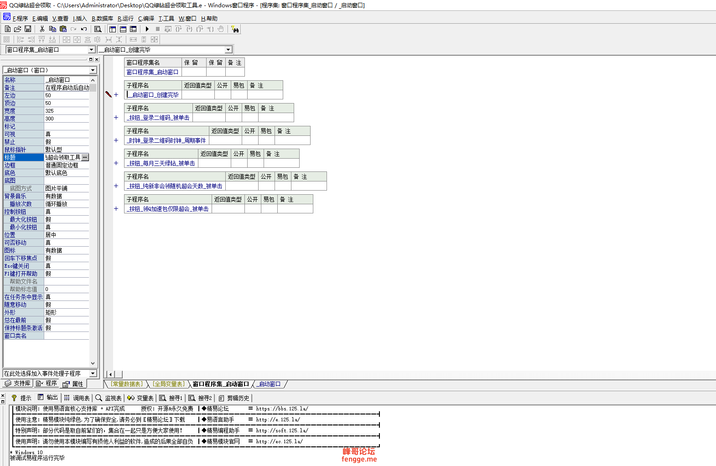The width and height of the screenshot is (716, 466).
Task: Switch to the _启动窗口 designer tab
Action: 269,384
